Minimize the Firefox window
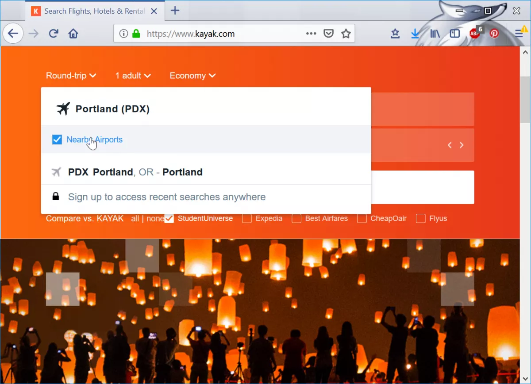Image resolution: width=531 pixels, height=384 pixels. click(x=459, y=11)
